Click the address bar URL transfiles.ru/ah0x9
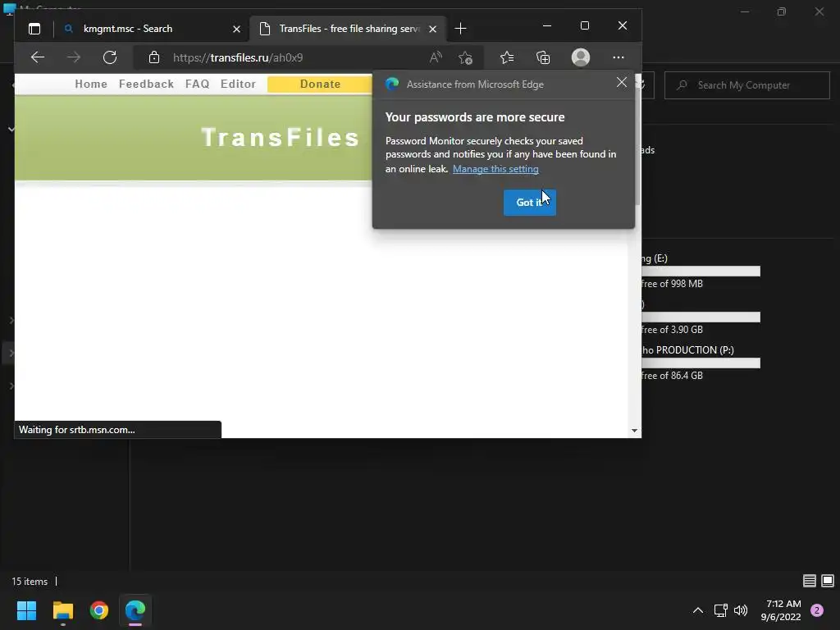Image resolution: width=840 pixels, height=630 pixels. 238,57
